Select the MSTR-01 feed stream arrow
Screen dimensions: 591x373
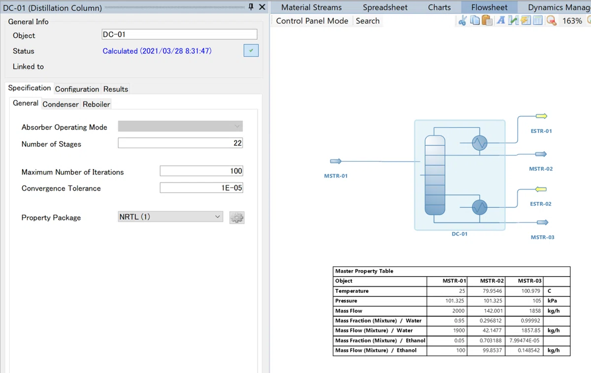click(336, 161)
